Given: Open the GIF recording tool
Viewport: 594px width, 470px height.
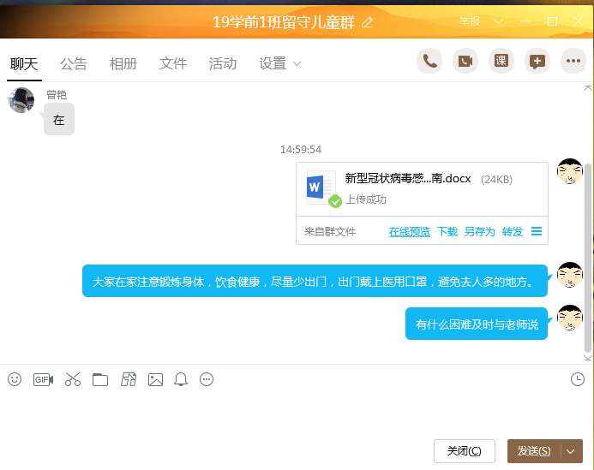Looking at the screenshot, I should click(43, 379).
